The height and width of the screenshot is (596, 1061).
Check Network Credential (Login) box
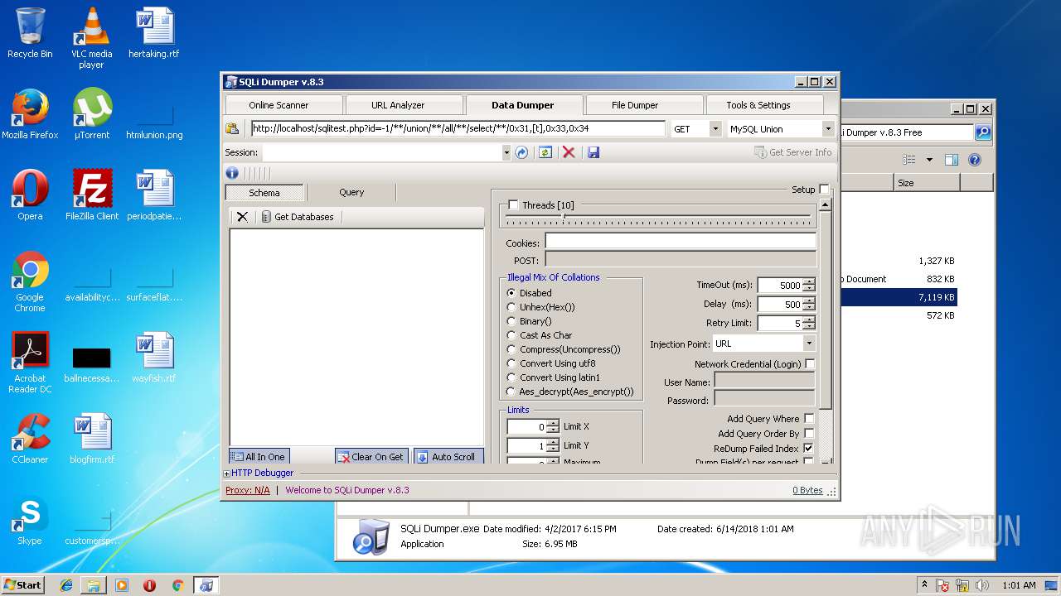click(x=810, y=364)
